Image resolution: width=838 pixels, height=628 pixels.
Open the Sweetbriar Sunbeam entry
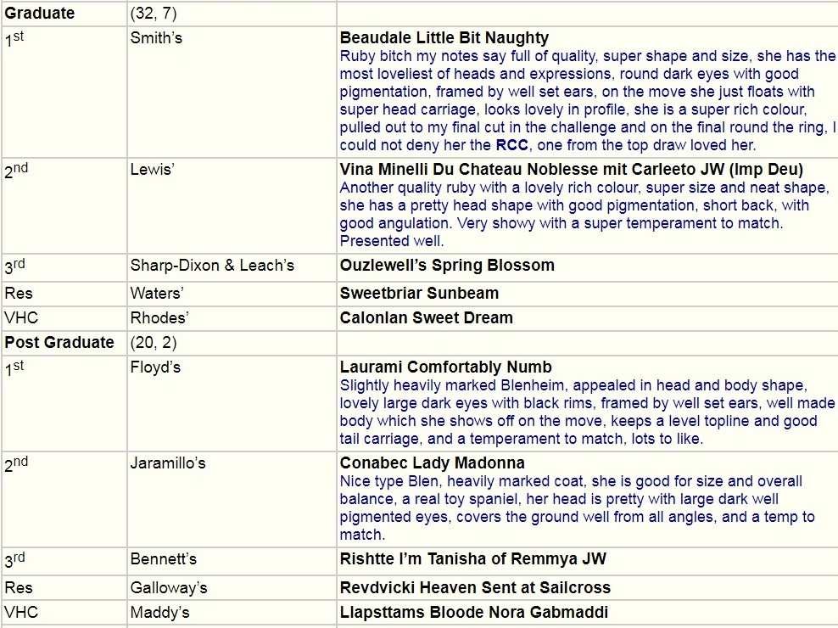click(x=419, y=294)
